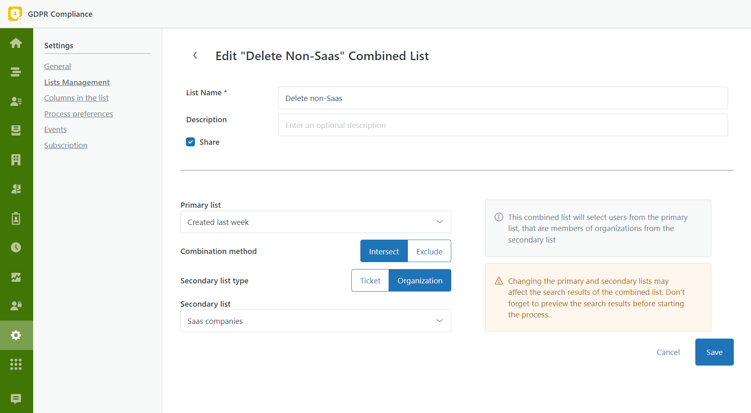Open the Organizations icon in the sidebar
Viewport: 751px width, 413px height.
click(16, 159)
